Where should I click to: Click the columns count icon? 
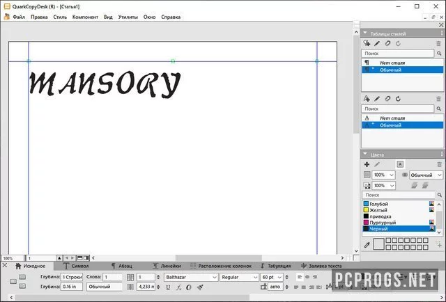coord(130,277)
